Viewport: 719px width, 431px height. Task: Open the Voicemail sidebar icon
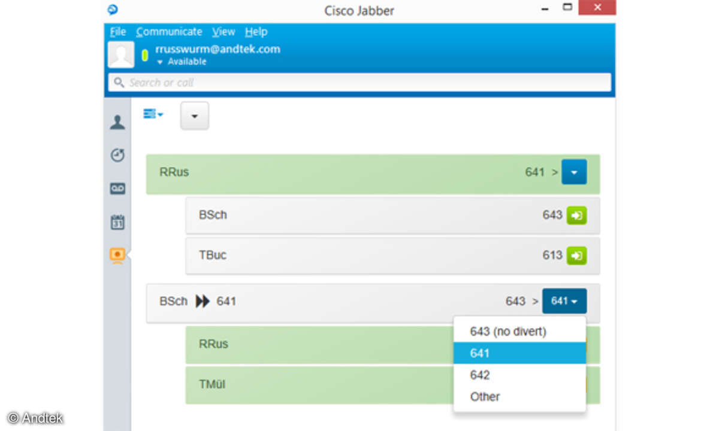point(117,189)
